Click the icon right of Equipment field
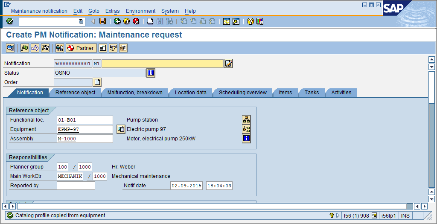This screenshot has height=224, width=437. pos(121,129)
